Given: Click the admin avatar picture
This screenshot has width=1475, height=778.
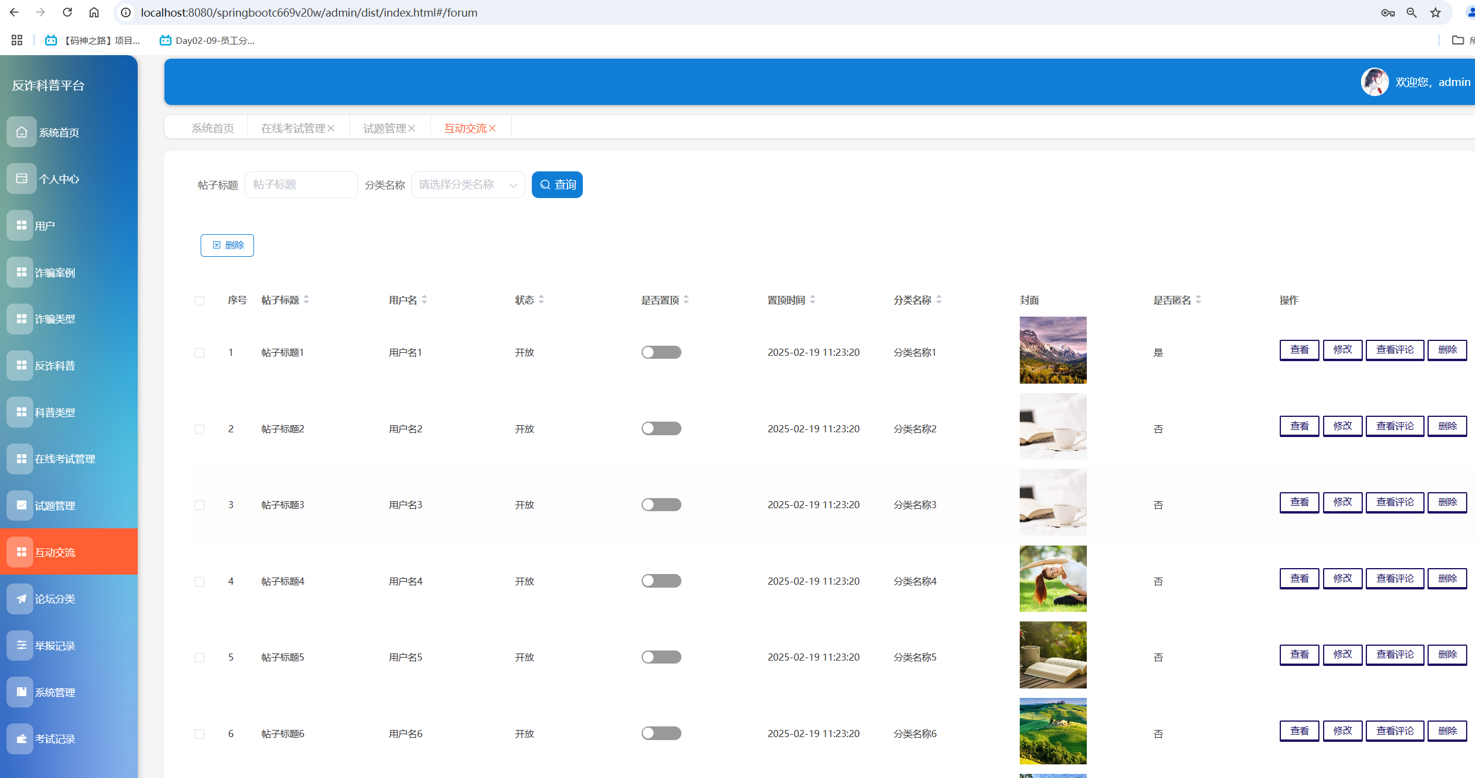Looking at the screenshot, I should (1374, 82).
